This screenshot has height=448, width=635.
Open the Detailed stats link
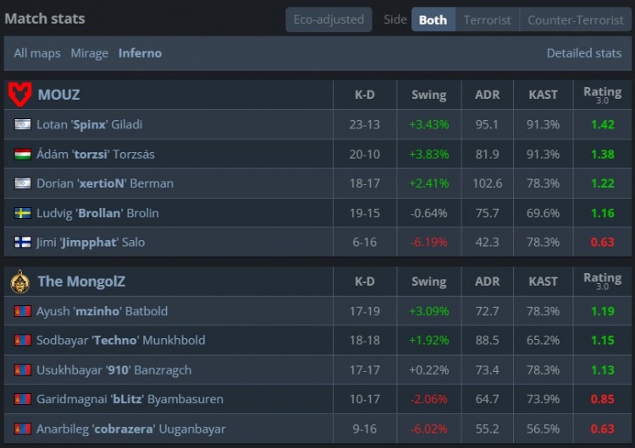click(x=584, y=53)
